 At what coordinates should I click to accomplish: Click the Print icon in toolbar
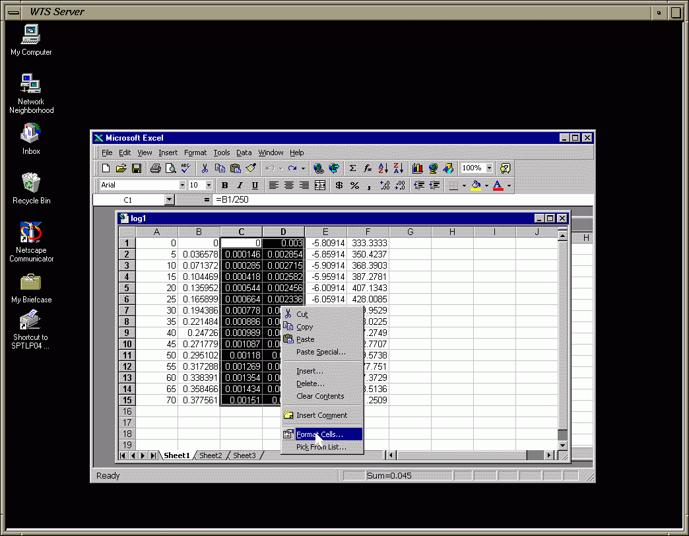click(155, 168)
